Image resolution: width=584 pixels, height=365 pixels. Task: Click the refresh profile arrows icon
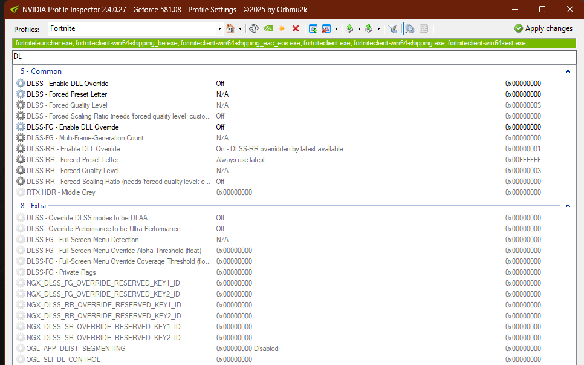(x=254, y=28)
